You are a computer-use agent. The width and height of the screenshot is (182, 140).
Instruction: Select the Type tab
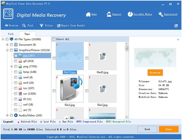(27, 34)
